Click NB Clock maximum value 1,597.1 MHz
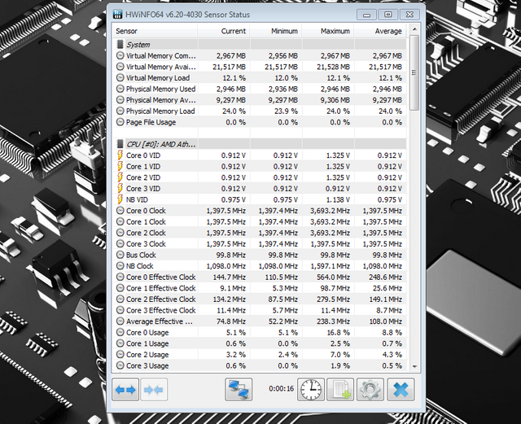The height and width of the screenshot is (424, 521). 331,266
